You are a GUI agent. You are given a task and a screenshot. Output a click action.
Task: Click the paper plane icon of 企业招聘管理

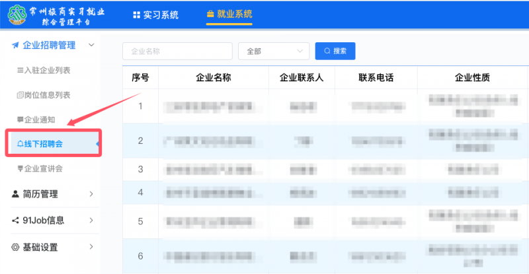pos(15,45)
